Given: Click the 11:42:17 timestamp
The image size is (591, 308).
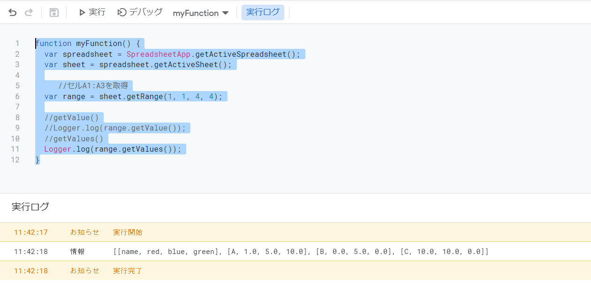Looking at the screenshot, I should coord(31,232).
